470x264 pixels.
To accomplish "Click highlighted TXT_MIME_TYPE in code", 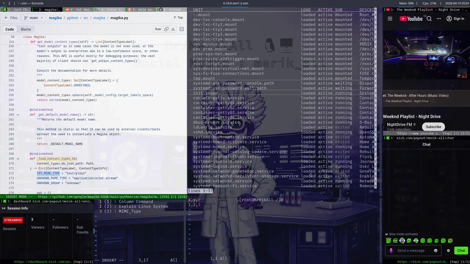I will click(48, 173).
